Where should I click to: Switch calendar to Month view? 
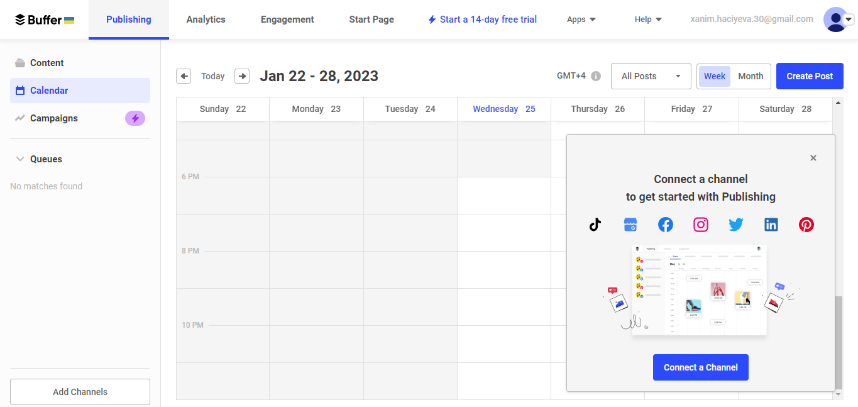tap(751, 76)
